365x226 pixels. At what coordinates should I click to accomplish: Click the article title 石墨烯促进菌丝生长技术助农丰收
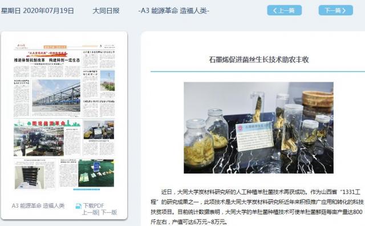[258, 60]
